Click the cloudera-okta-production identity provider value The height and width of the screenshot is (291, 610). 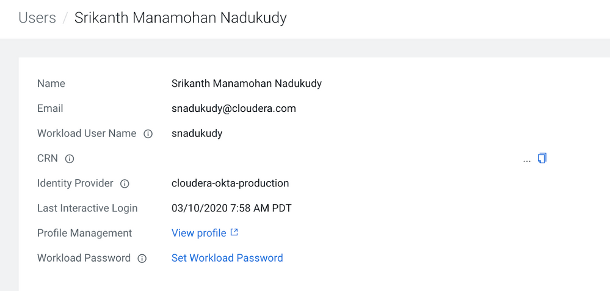[230, 183]
